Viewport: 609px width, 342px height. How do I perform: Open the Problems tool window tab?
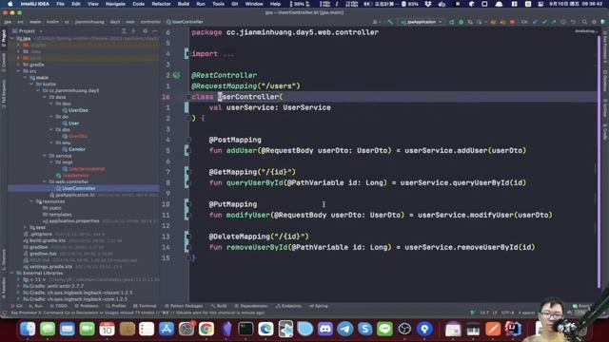[87, 306]
